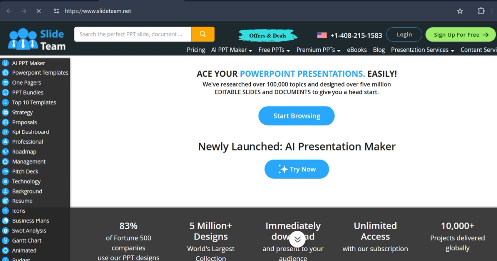Click the One Pagers sidebar icon
This screenshot has height=261, width=497.
tap(5, 82)
